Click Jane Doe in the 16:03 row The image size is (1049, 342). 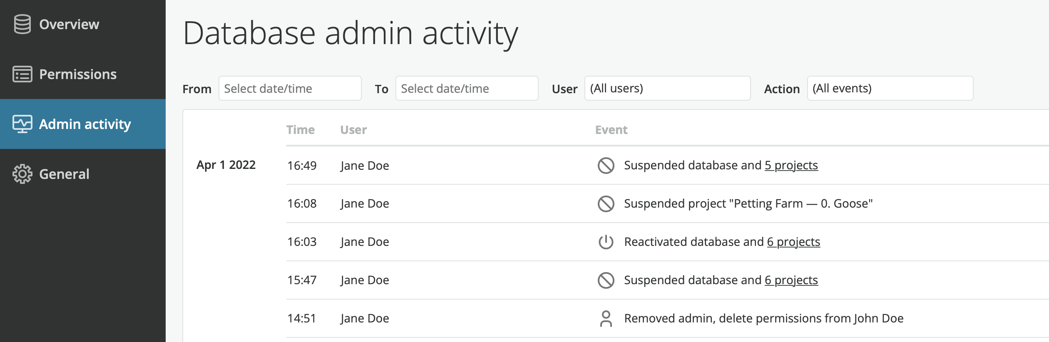click(x=365, y=242)
